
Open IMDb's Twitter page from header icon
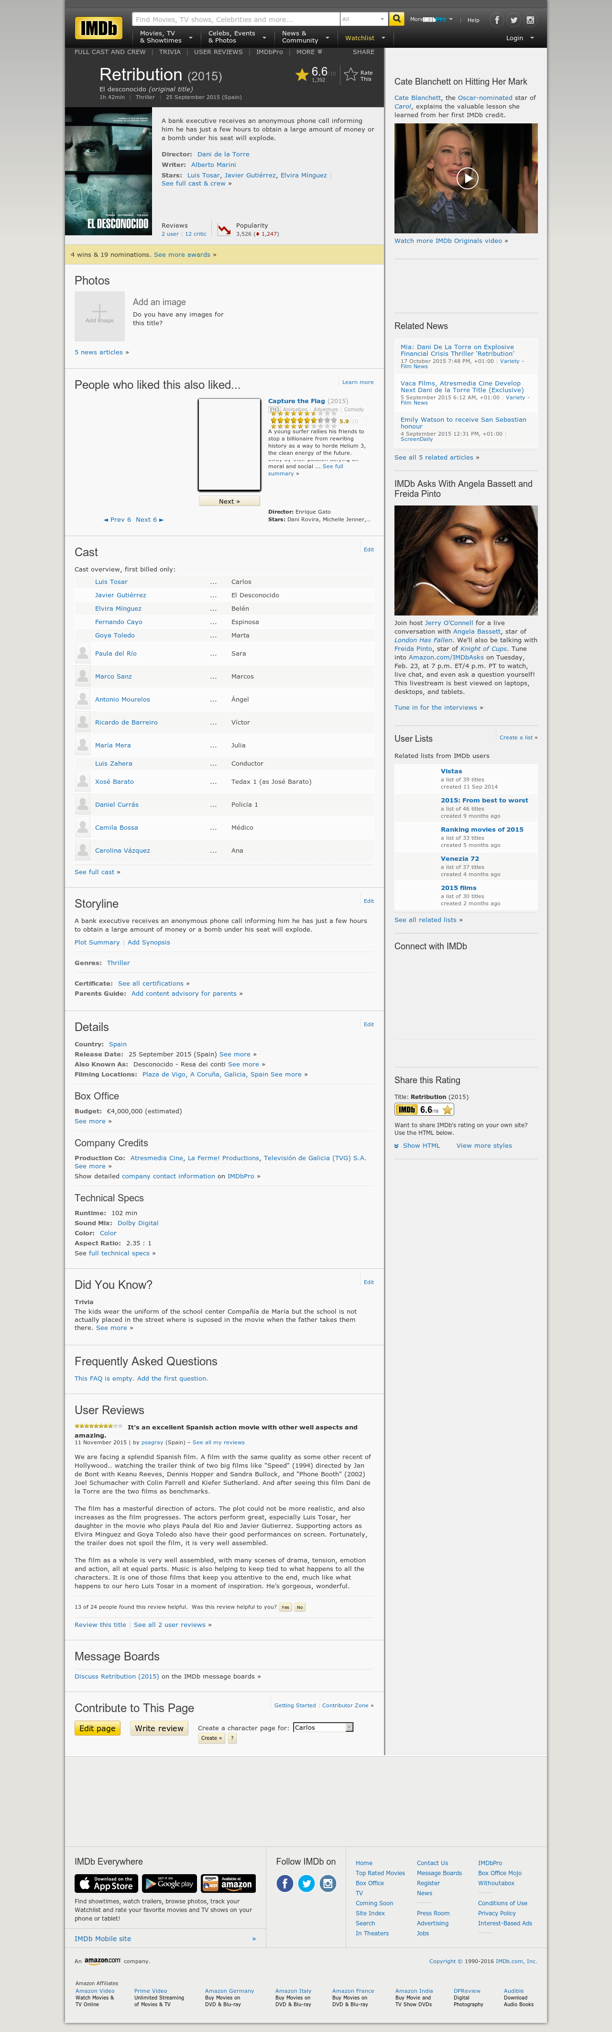pyautogui.click(x=514, y=20)
